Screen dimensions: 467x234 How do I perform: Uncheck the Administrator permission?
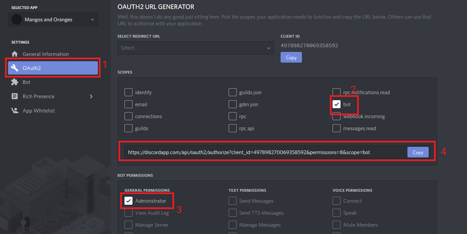pos(128,201)
